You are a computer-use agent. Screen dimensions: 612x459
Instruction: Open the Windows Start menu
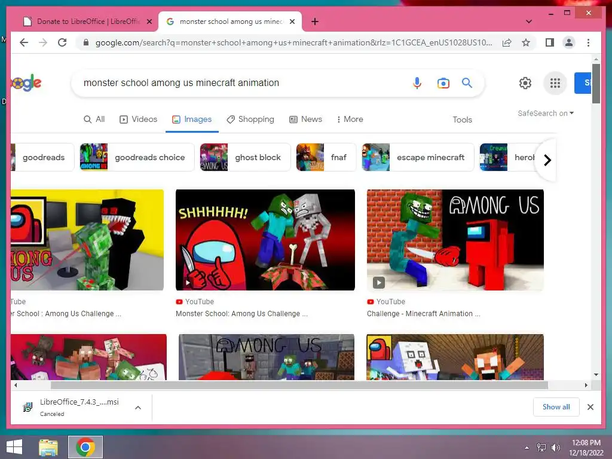click(x=14, y=447)
